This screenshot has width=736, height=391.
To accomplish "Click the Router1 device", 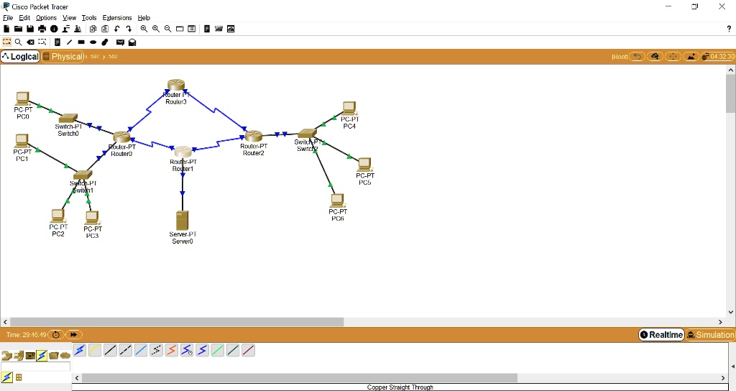I will pyautogui.click(x=183, y=152).
